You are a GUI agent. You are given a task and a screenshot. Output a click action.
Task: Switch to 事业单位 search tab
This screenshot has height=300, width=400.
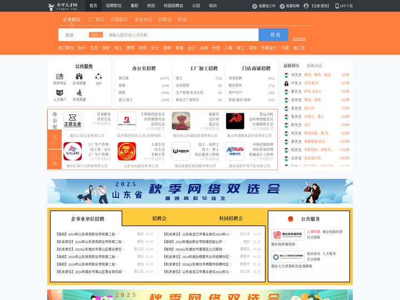click(x=143, y=19)
